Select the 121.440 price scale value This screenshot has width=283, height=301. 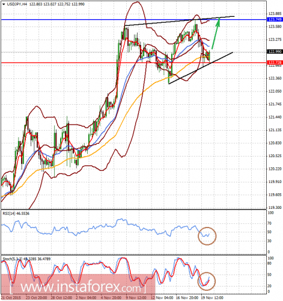[x=275, y=117]
